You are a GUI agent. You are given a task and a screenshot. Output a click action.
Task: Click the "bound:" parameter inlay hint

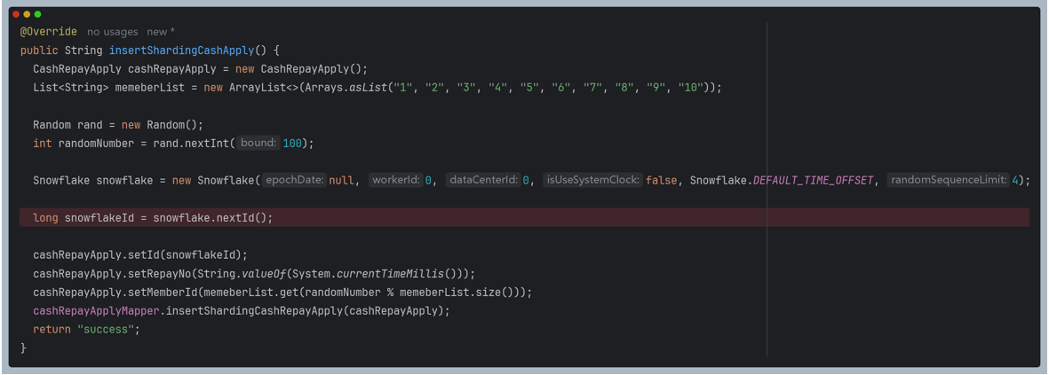pos(258,143)
